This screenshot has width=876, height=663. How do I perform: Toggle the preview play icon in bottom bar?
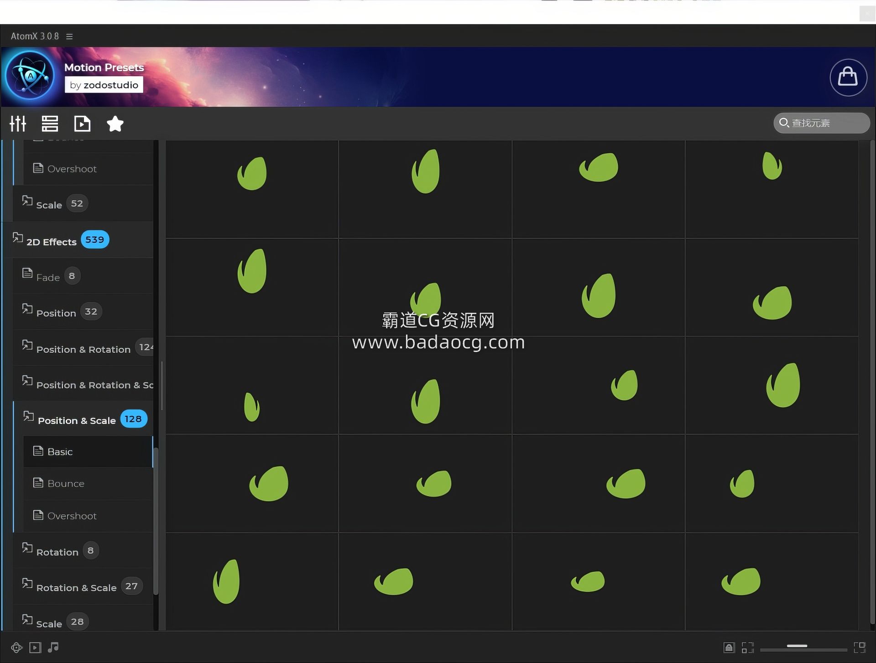35,647
